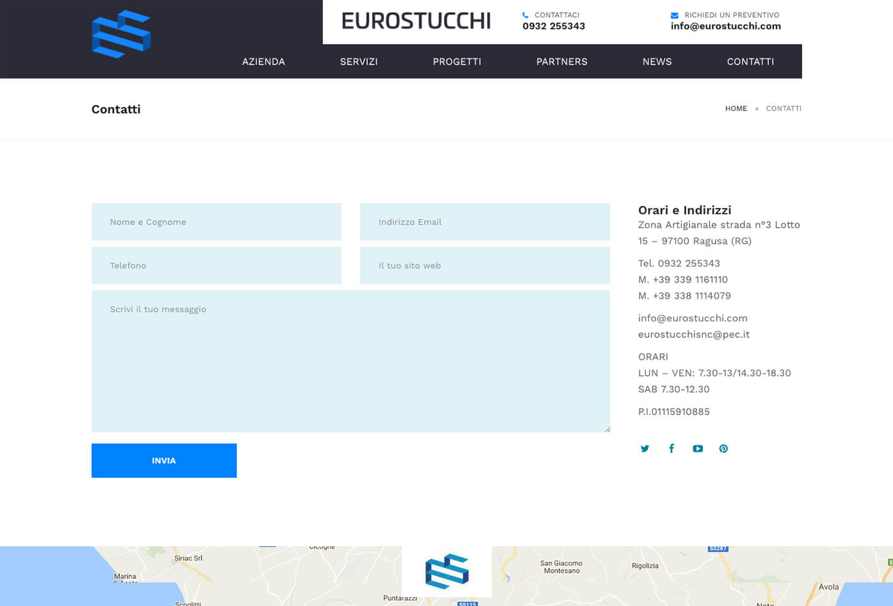
Task: Click the blue Eurostucchi logo in header
Action: (121, 34)
